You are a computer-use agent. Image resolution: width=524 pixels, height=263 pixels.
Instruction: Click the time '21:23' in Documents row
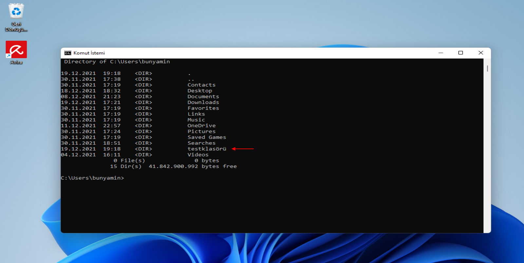tap(112, 97)
